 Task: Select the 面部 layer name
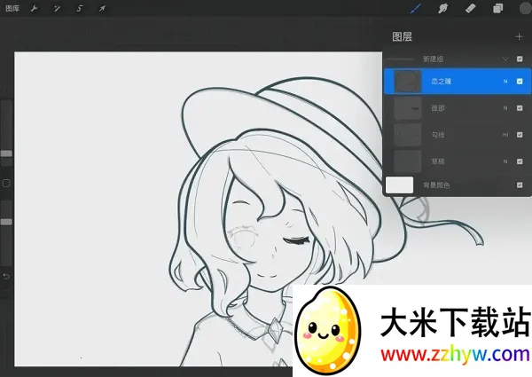[x=438, y=108]
